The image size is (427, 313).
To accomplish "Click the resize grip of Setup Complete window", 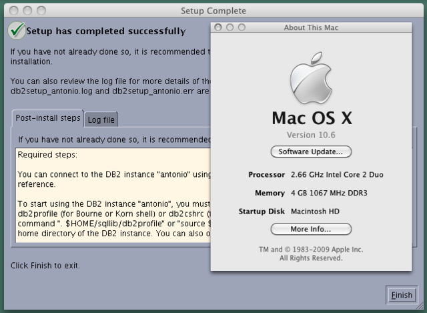I will (420, 306).
